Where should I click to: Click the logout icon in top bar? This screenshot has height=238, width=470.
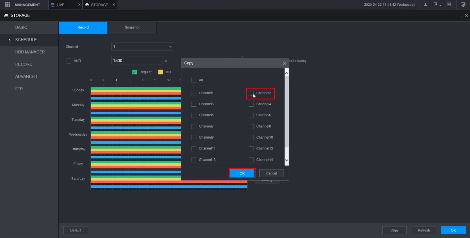436,5
